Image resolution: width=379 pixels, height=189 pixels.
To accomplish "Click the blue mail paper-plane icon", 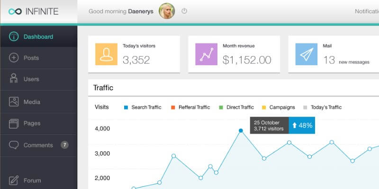I will coord(307,54).
